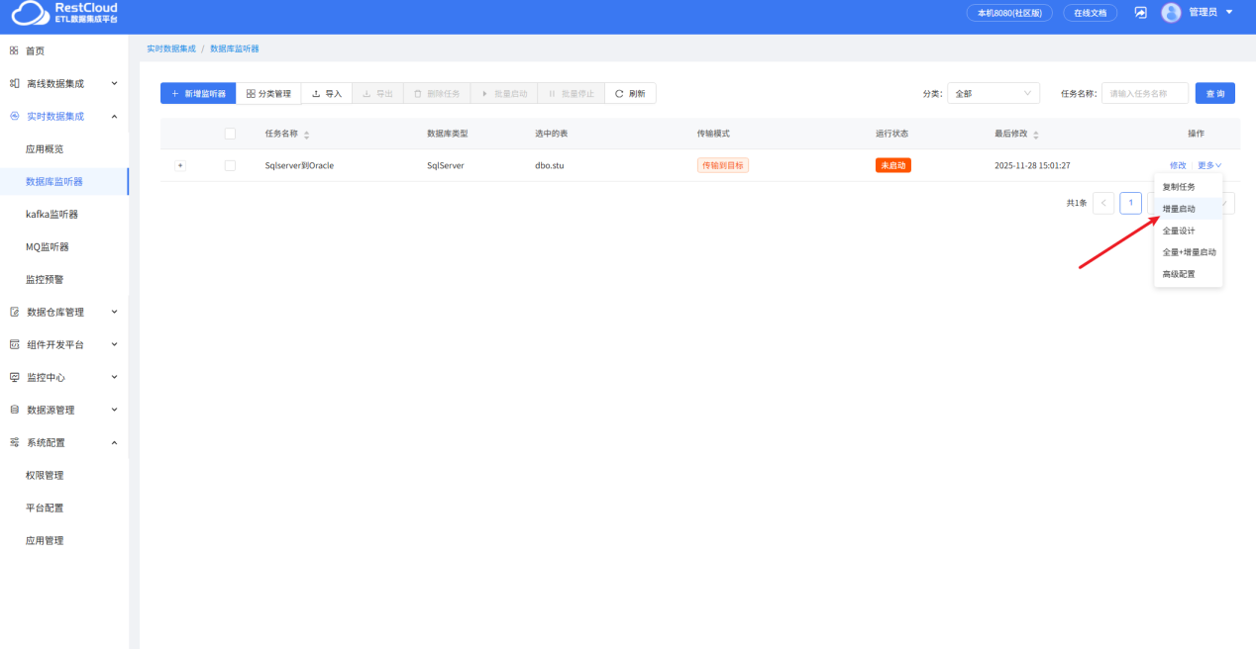1256x649 pixels.
Task: Select page 1 in the pagination
Action: click(1130, 203)
